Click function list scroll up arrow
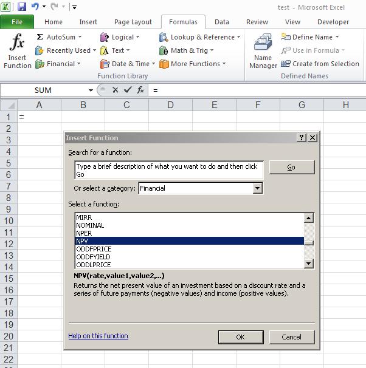366x368 pixels. coord(309,218)
